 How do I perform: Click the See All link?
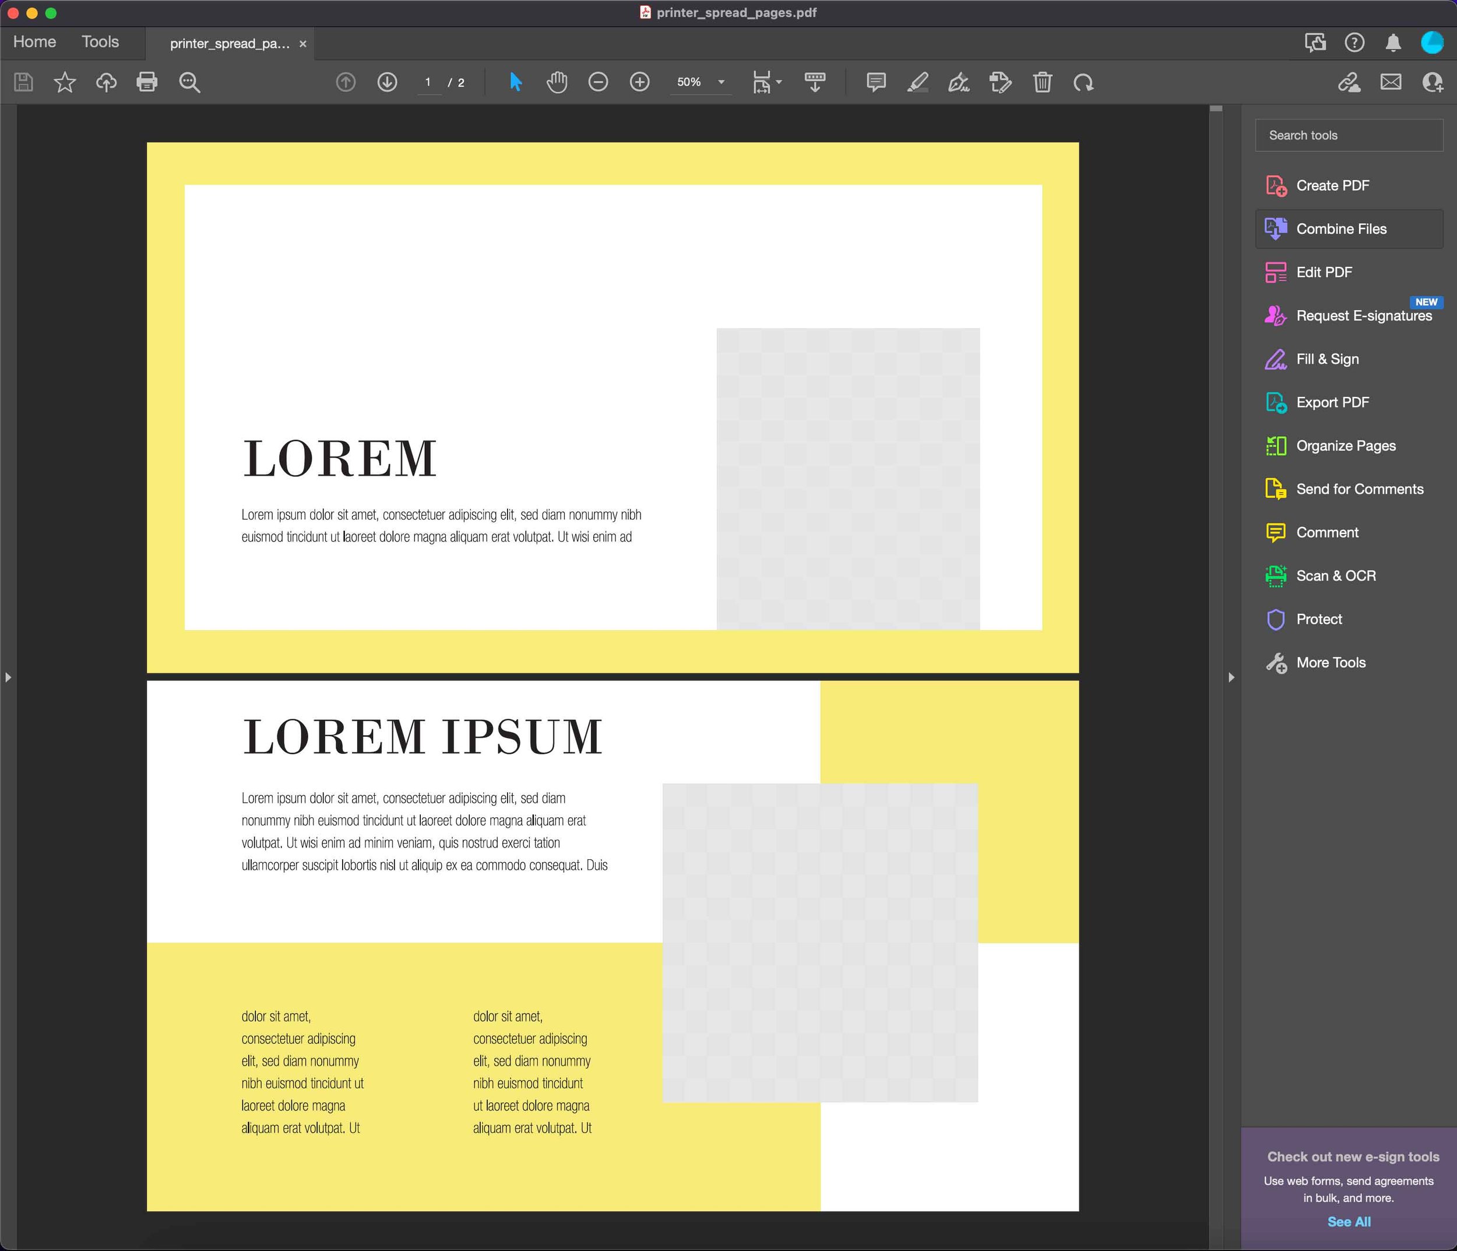(1348, 1221)
